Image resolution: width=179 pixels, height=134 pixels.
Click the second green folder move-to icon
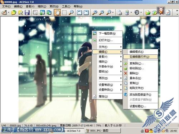pos(154,13)
